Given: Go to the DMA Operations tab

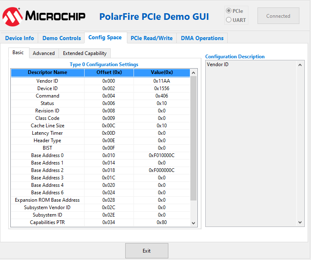Looking at the screenshot, I should (x=202, y=38).
